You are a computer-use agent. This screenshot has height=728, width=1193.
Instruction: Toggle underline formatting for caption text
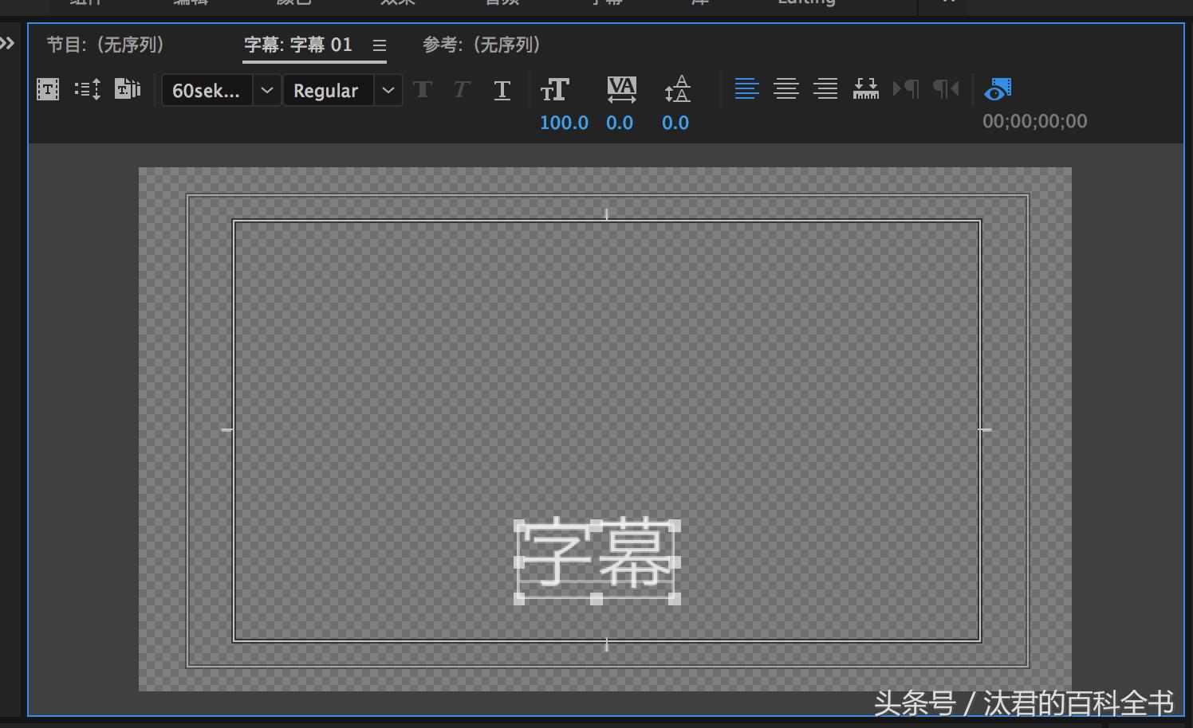point(502,89)
